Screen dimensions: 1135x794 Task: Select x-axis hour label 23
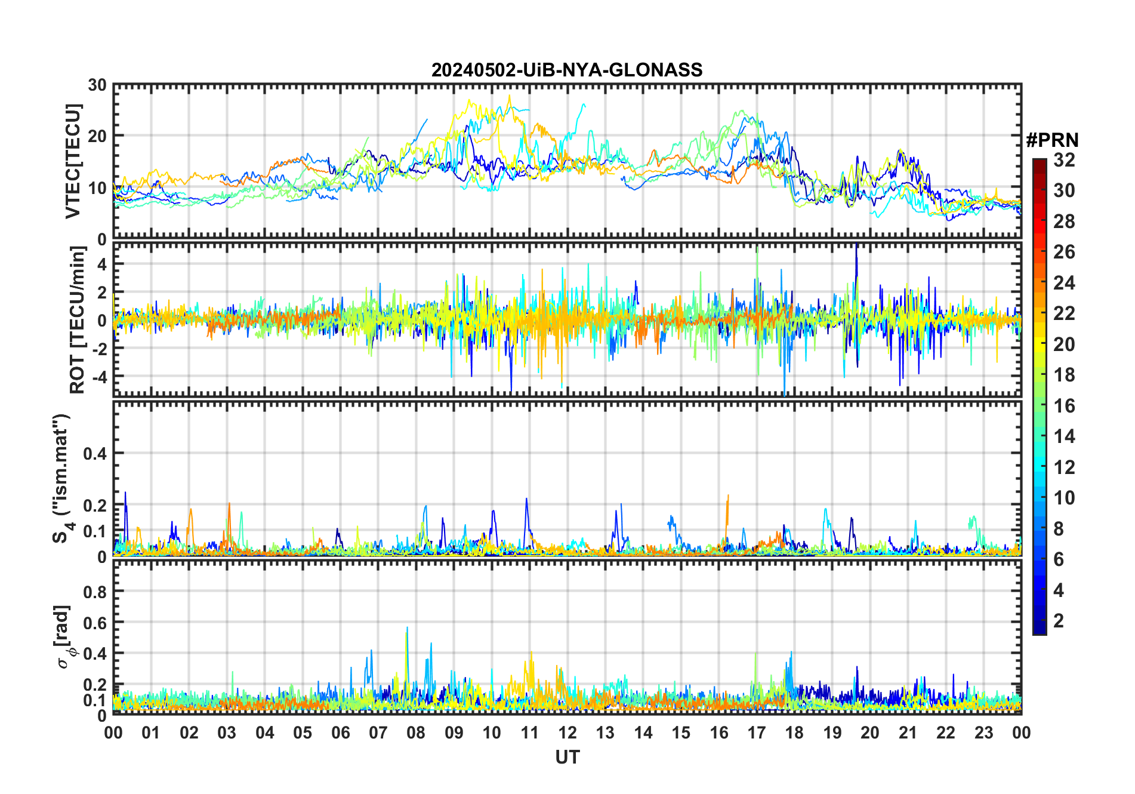tap(983, 733)
